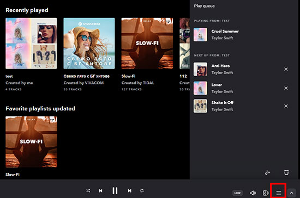Add queue to playlist icon
Image resolution: width=300 pixels, height=198 pixels.
[x=267, y=172]
